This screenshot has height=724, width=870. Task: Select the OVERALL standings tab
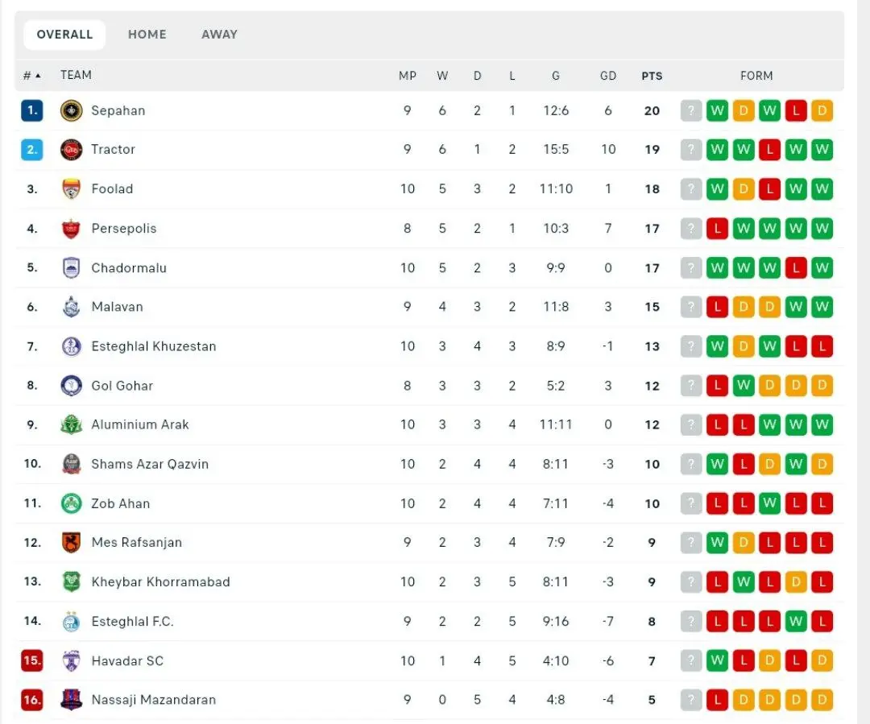pos(64,35)
